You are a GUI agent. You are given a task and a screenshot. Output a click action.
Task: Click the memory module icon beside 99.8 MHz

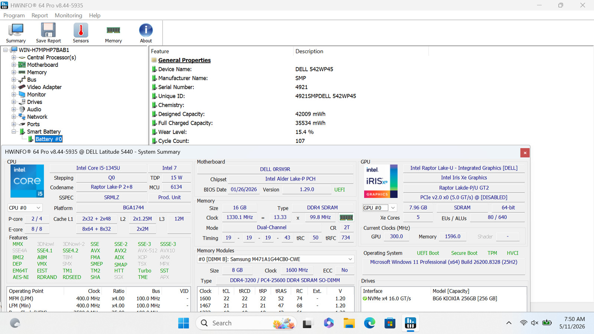point(346,217)
